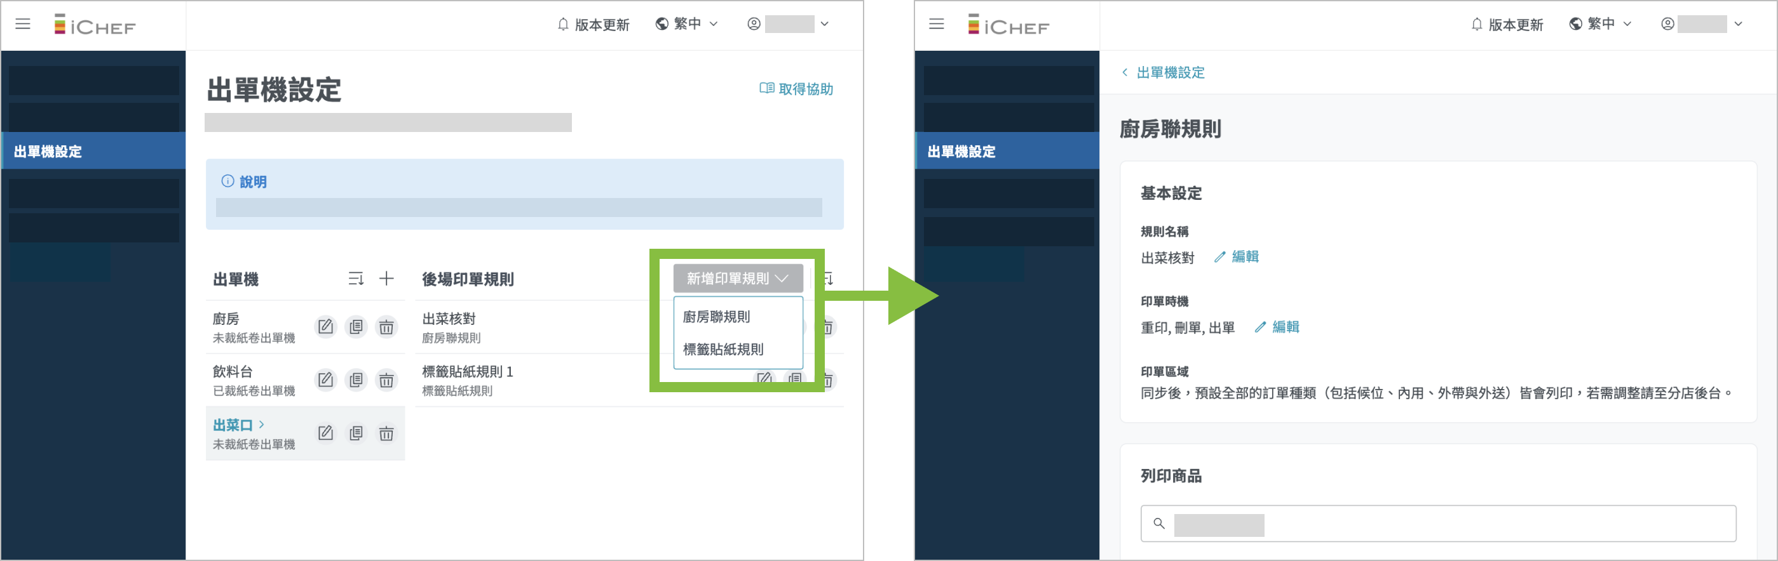Copy the 飲料台 printer entry

click(x=356, y=379)
